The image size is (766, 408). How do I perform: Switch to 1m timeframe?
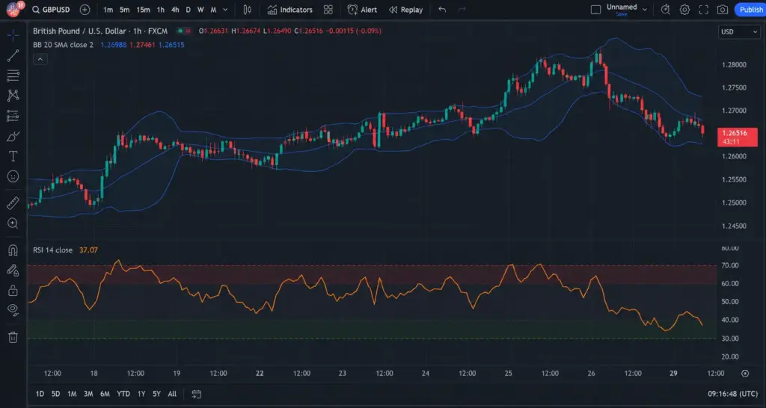(108, 10)
